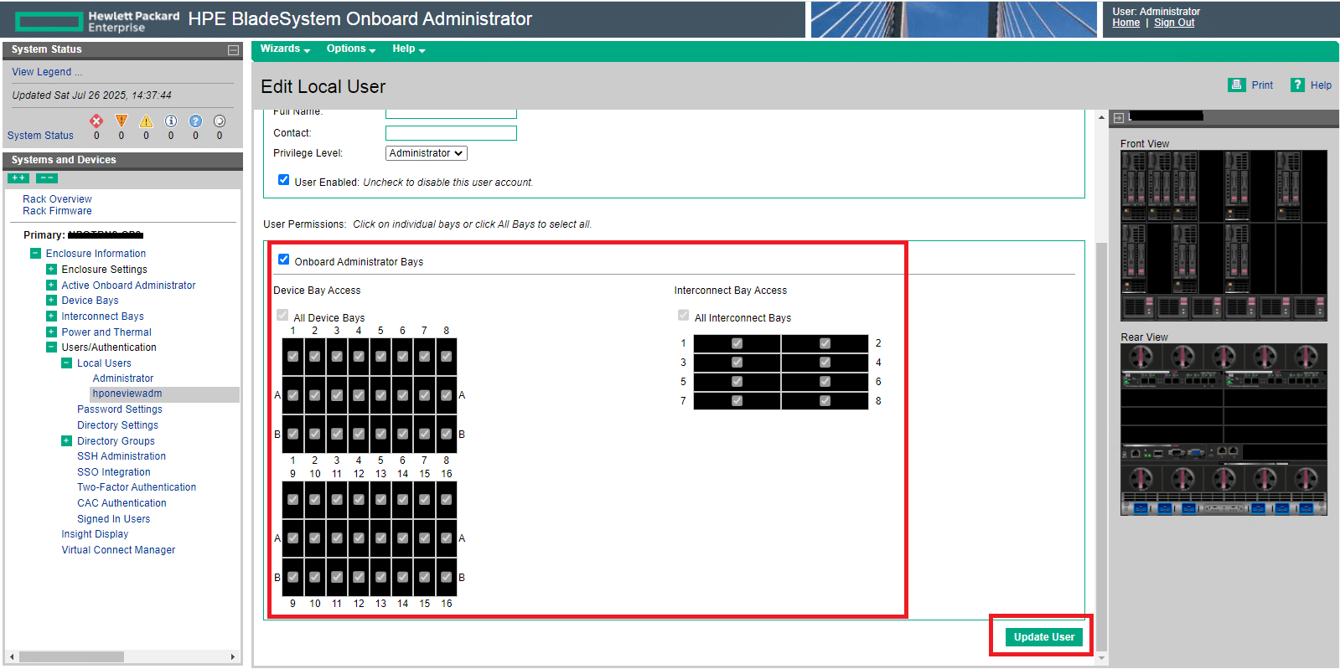This screenshot has width=1340, height=669.
Task: Open Password Settings
Action: [x=120, y=409]
